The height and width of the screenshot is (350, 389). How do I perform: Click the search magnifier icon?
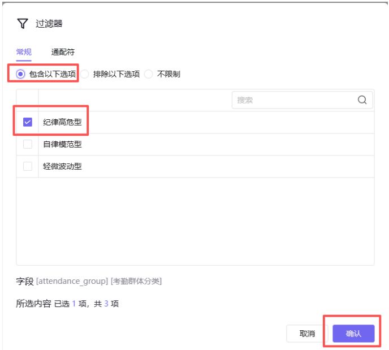[x=362, y=100]
